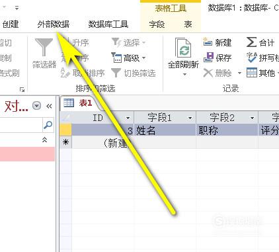Expand the 全部刷新 dropdown arrow
This screenshot has width=279, height=252.
tap(184, 74)
